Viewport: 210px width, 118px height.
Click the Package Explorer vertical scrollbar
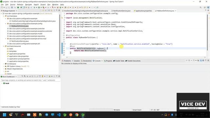(x=60, y=37)
